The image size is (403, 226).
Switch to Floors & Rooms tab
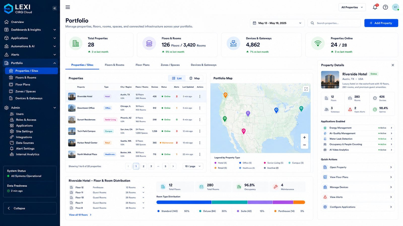coord(115,65)
